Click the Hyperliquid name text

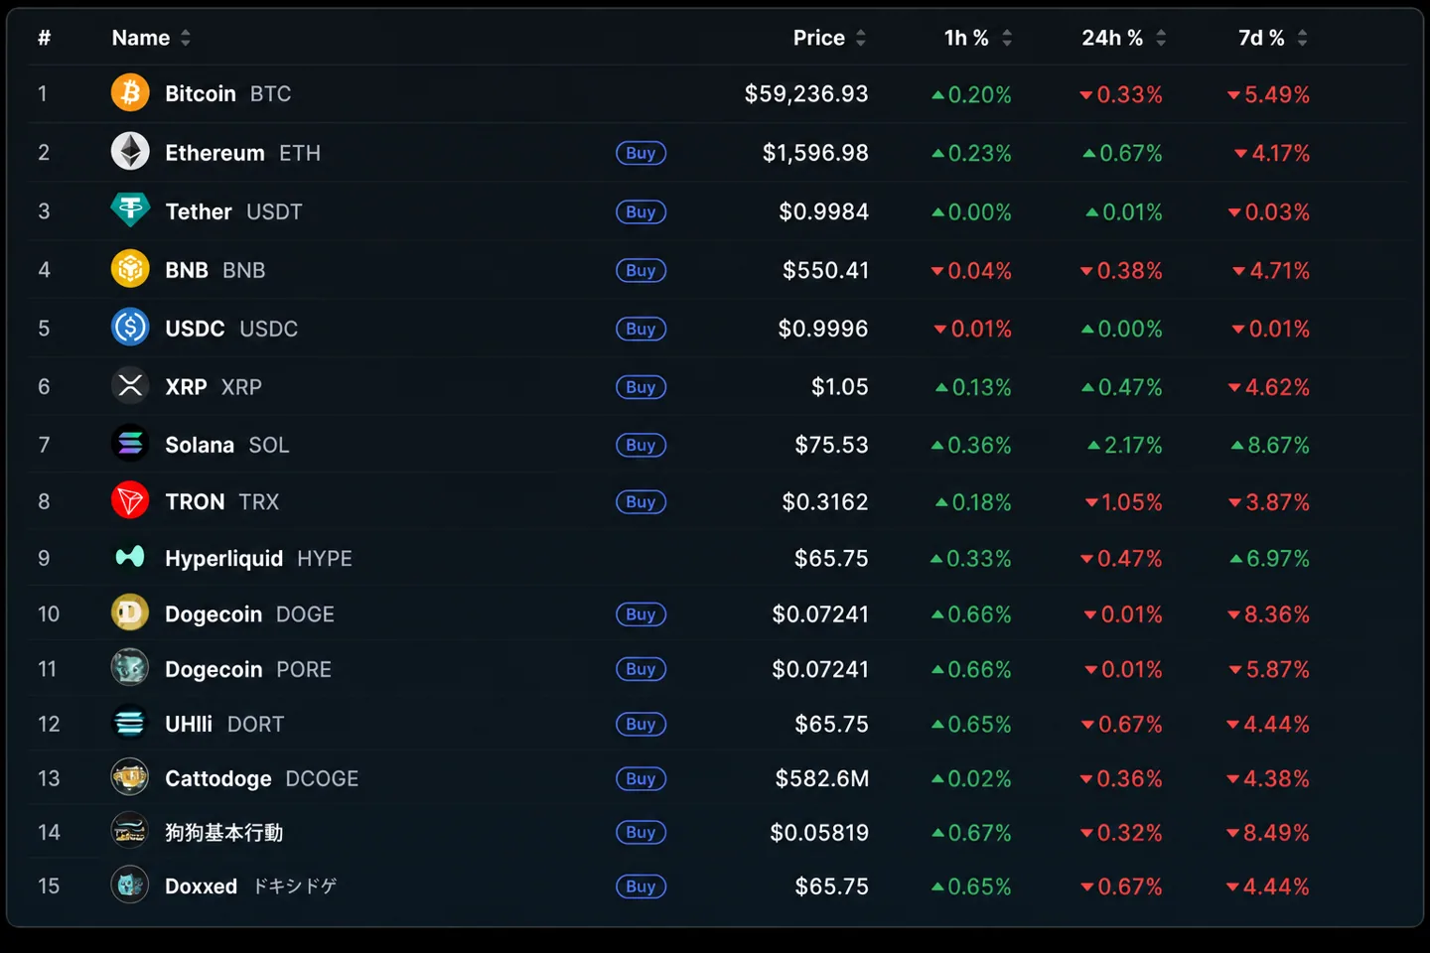[x=223, y=559]
